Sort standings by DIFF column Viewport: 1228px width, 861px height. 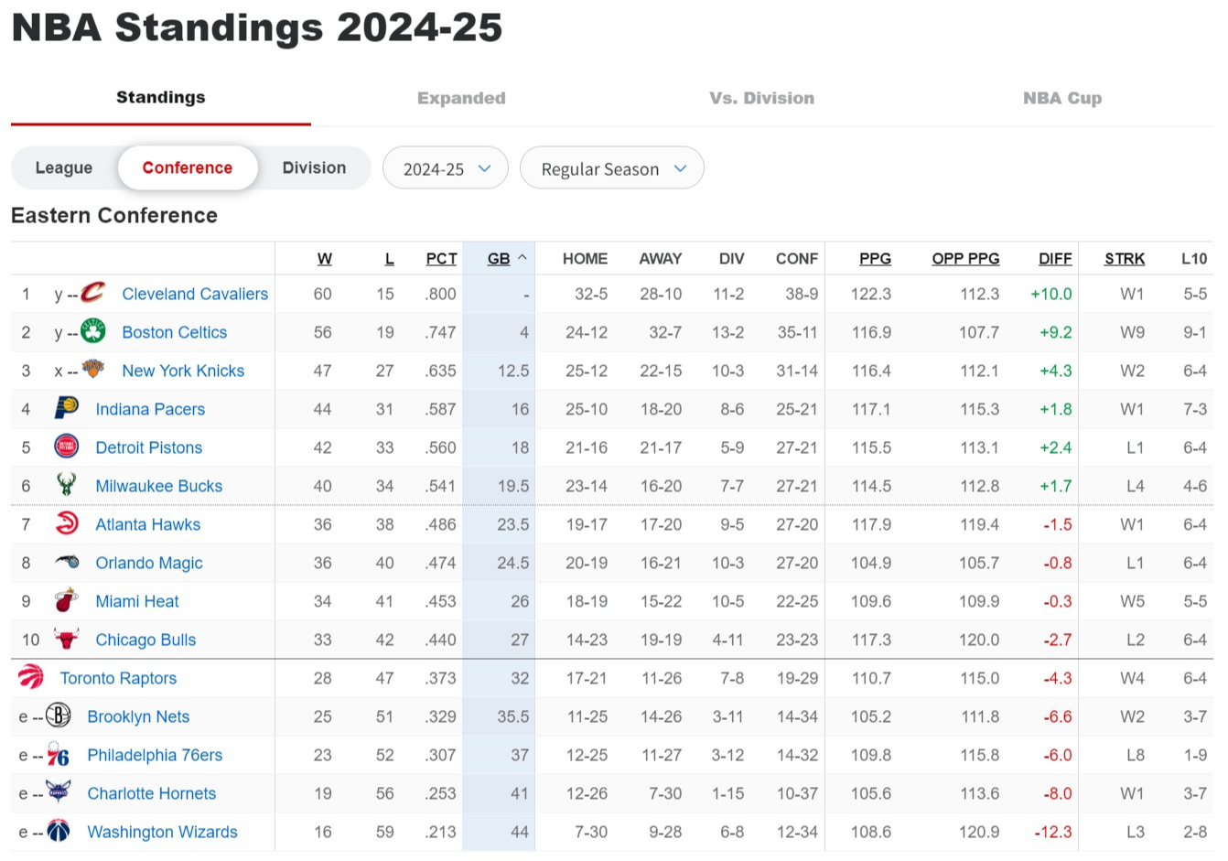coord(1055,259)
